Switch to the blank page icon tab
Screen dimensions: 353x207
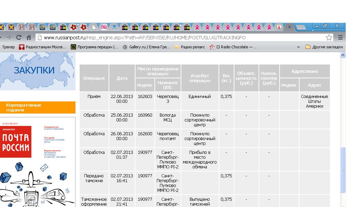click(x=94, y=27)
